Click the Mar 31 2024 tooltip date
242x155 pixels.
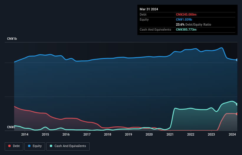click(149, 9)
